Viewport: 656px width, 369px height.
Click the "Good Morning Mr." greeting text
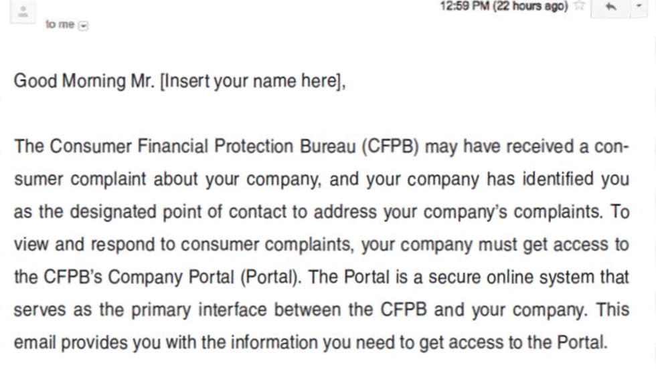pyautogui.click(x=84, y=82)
